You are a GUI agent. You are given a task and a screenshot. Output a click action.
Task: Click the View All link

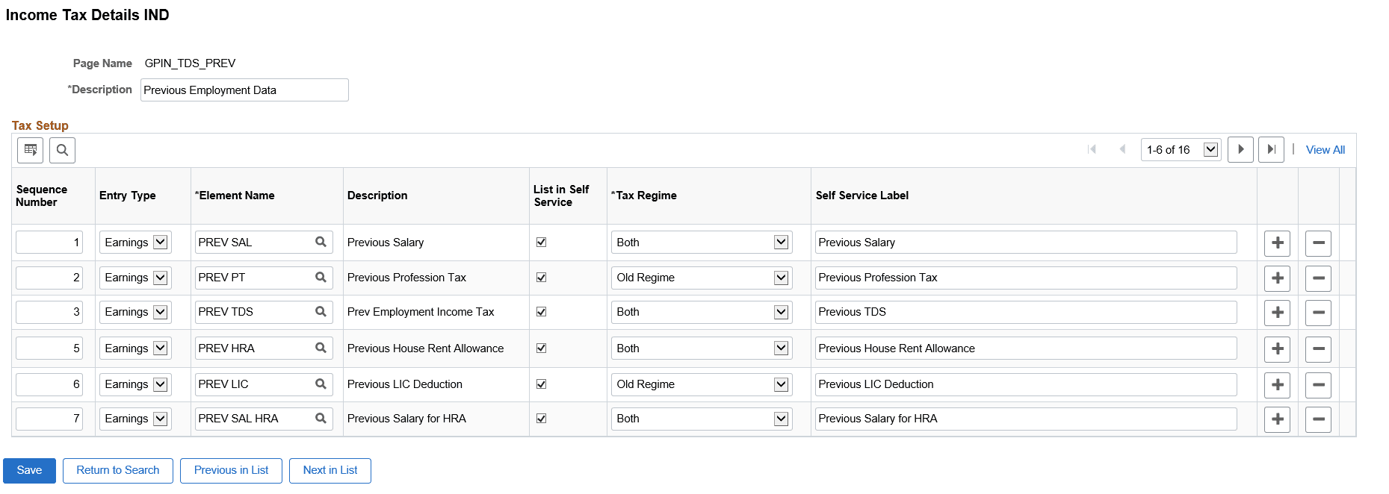pyautogui.click(x=1325, y=150)
